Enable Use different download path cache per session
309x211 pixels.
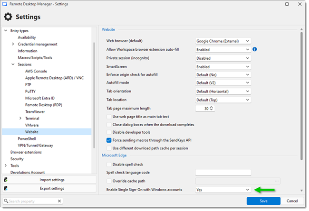point(109,148)
